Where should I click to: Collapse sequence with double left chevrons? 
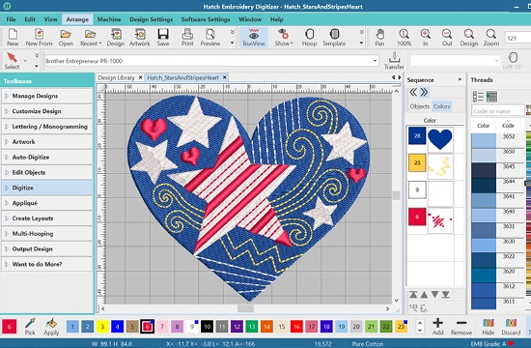coord(413,92)
